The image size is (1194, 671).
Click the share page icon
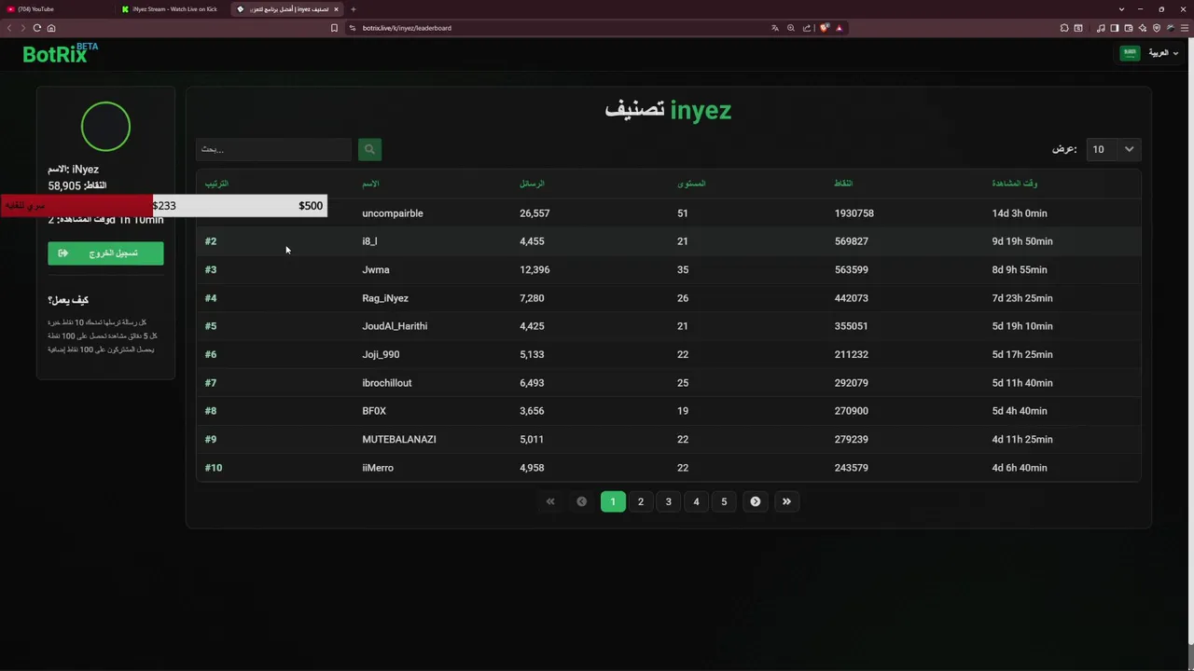807,28
